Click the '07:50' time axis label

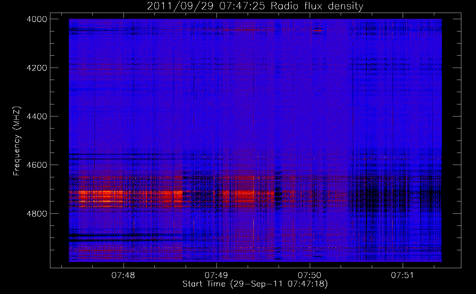tap(309, 275)
